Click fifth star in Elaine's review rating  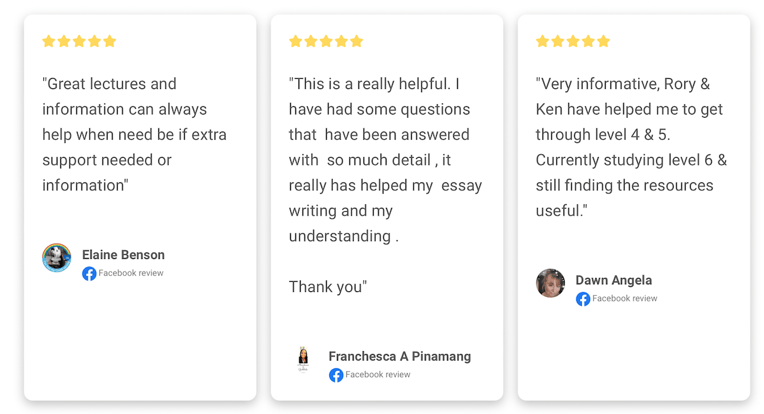(x=110, y=41)
